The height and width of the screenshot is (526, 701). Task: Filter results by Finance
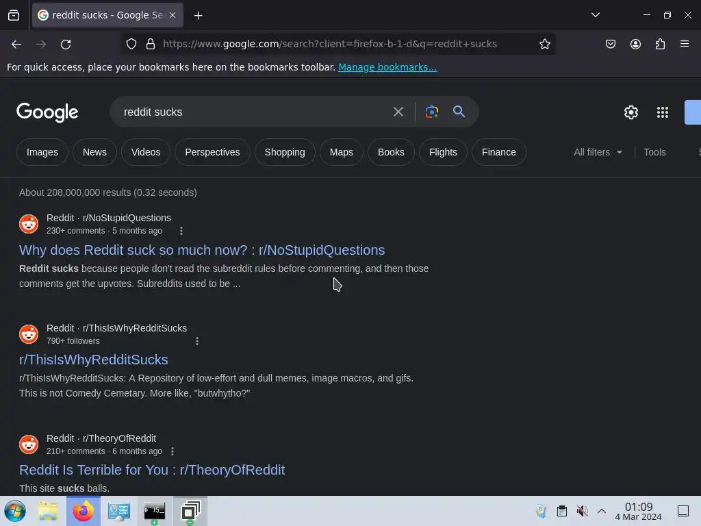(x=499, y=152)
